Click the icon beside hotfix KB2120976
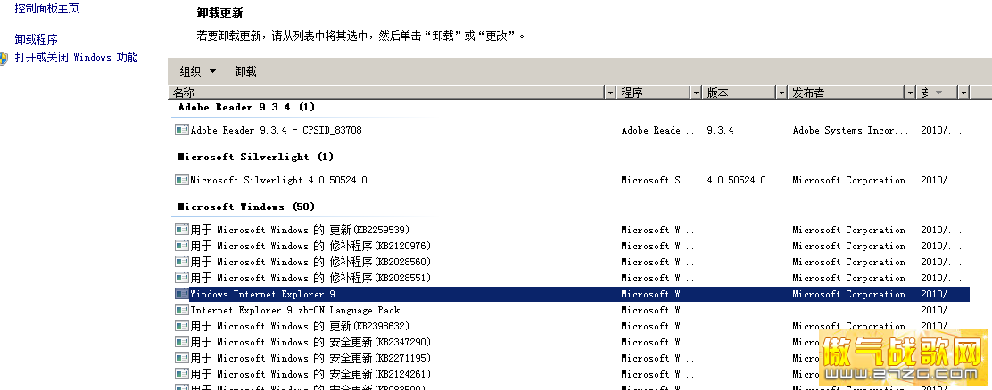This screenshot has height=390, width=992. click(x=182, y=246)
